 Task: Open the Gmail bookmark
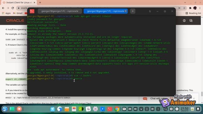coord(18,13)
